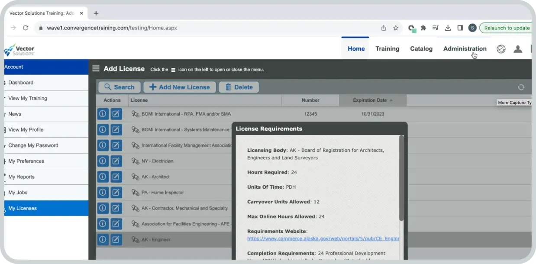Open info for BOMI Systems Maintenance license

[x=103, y=129]
